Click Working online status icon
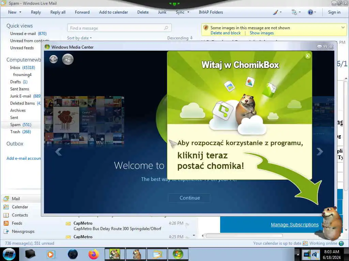Image resolution: width=349 pixels, height=261 pixels. 341,243
